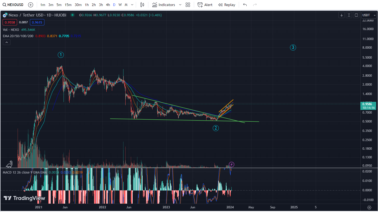This screenshot has height=212, width=378.
Task: Switch to the 30m timeframe
Action: coord(78,5)
